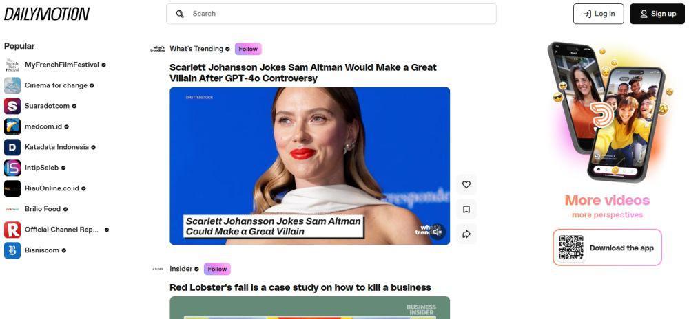689x319 pixels.
Task: Select MyFrenchFilmFestival channel name
Action: tap(61, 65)
